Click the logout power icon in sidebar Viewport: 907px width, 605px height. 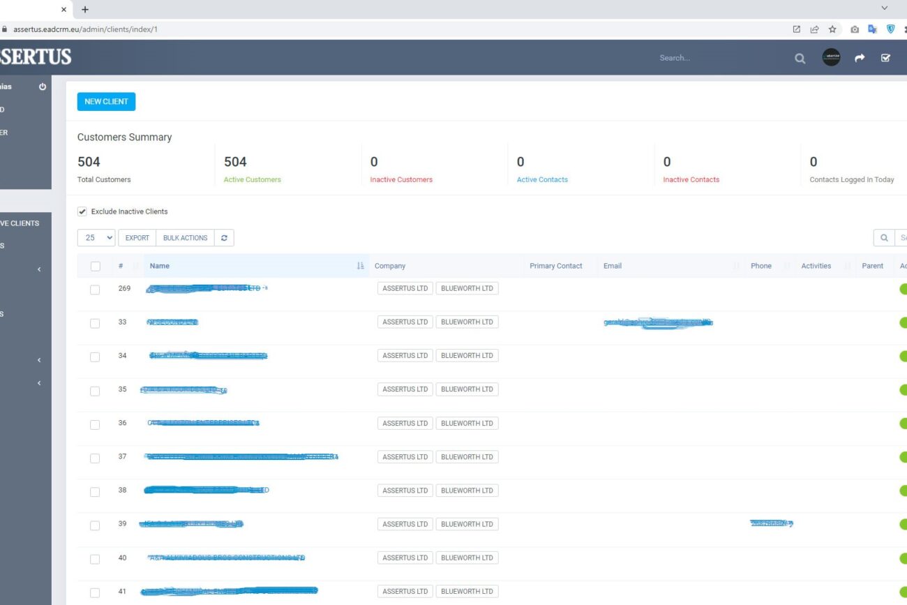pyautogui.click(x=43, y=87)
